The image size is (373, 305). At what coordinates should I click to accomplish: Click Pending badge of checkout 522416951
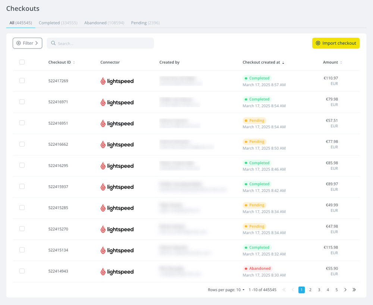point(254,120)
